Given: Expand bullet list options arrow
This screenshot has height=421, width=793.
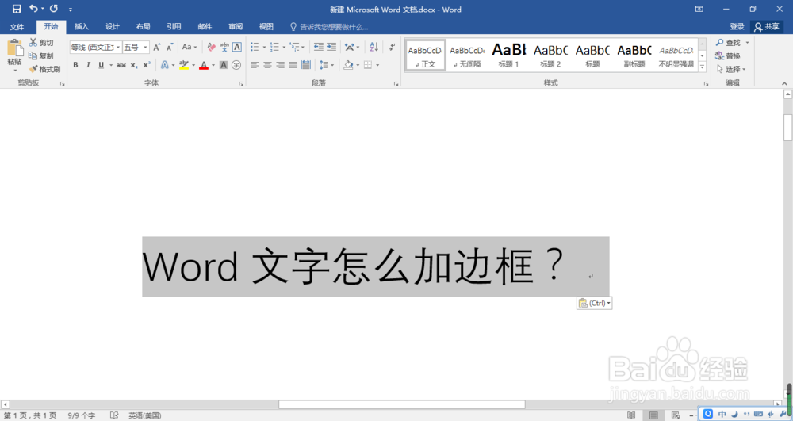Looking at the screenshot, I should pos(264,47).
